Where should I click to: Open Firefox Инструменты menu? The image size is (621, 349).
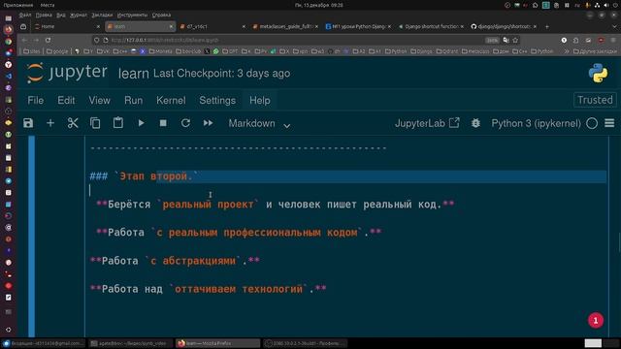pyautogui.click(x=132, y=16)
